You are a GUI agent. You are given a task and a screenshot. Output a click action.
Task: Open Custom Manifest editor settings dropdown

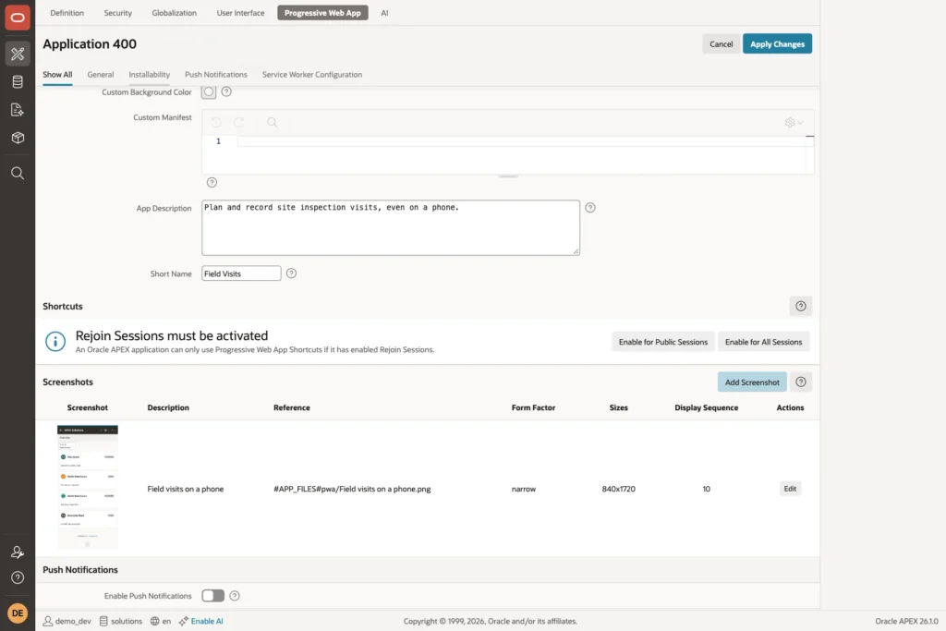794,123
